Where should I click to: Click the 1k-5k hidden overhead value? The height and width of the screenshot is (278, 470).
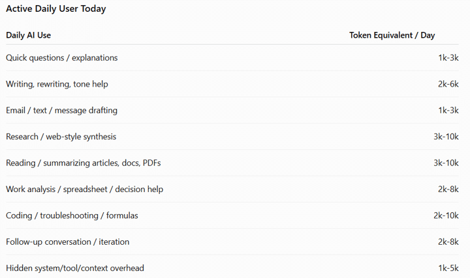[448, 268]
